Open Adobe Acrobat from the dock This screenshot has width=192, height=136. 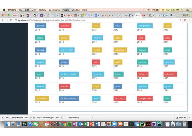148,124
